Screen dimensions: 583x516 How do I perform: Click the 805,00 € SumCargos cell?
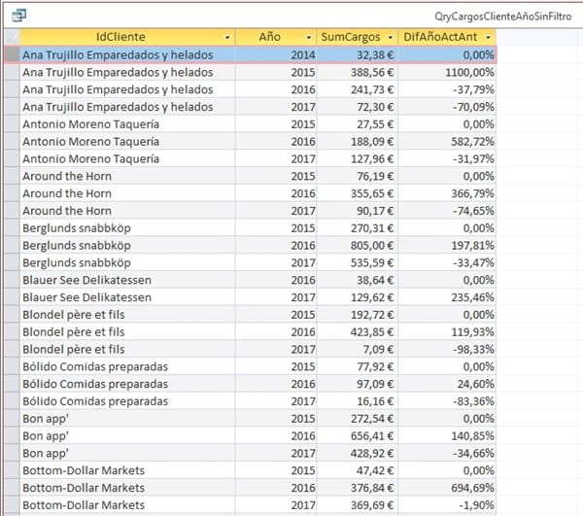coord(358,247)
